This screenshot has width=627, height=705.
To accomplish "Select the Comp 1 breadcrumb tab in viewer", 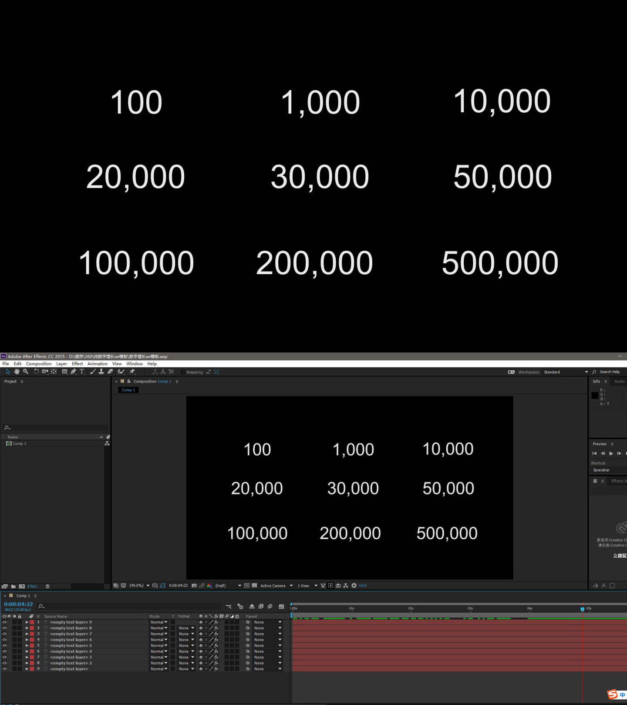I will (128, 390).
